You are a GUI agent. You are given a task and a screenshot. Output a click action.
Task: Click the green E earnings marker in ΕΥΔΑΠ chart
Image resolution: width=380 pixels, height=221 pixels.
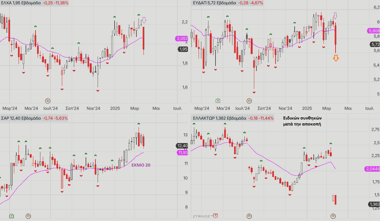218,101
